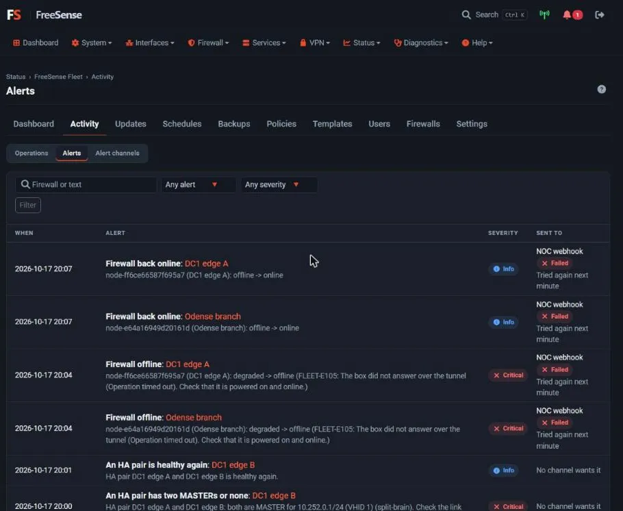Open DC1 edge A link in Firewall offline alert
The width and height of the screenshot is (623, 511).
(188, 364)
